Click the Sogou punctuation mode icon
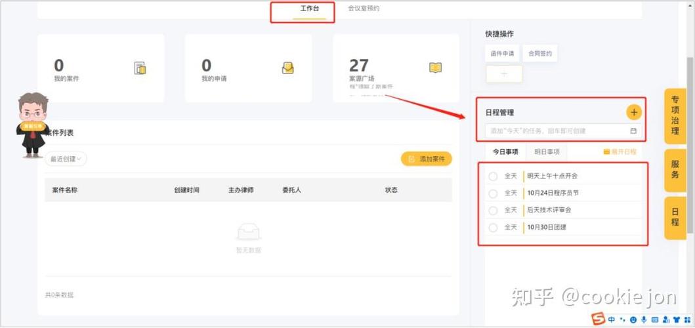This screenshot has height=328, width=695. (622, 319)
